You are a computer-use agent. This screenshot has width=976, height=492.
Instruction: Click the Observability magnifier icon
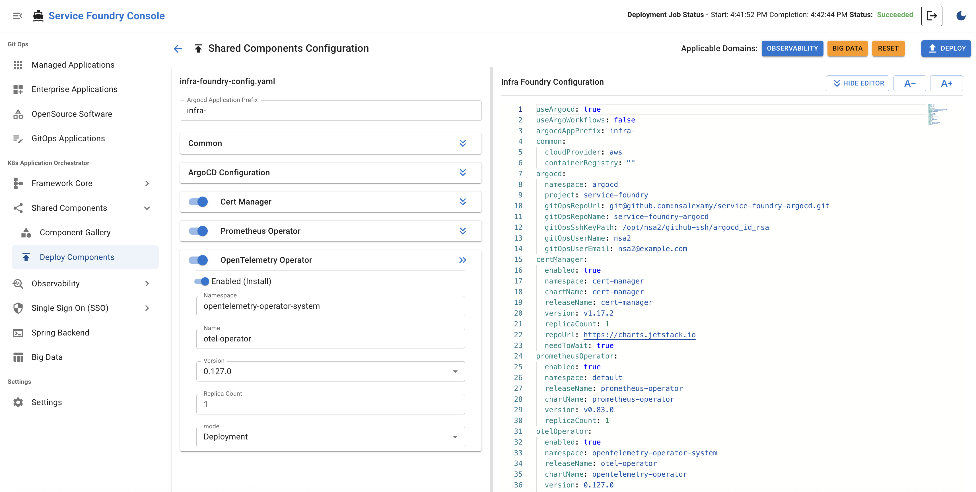[18, 283]
